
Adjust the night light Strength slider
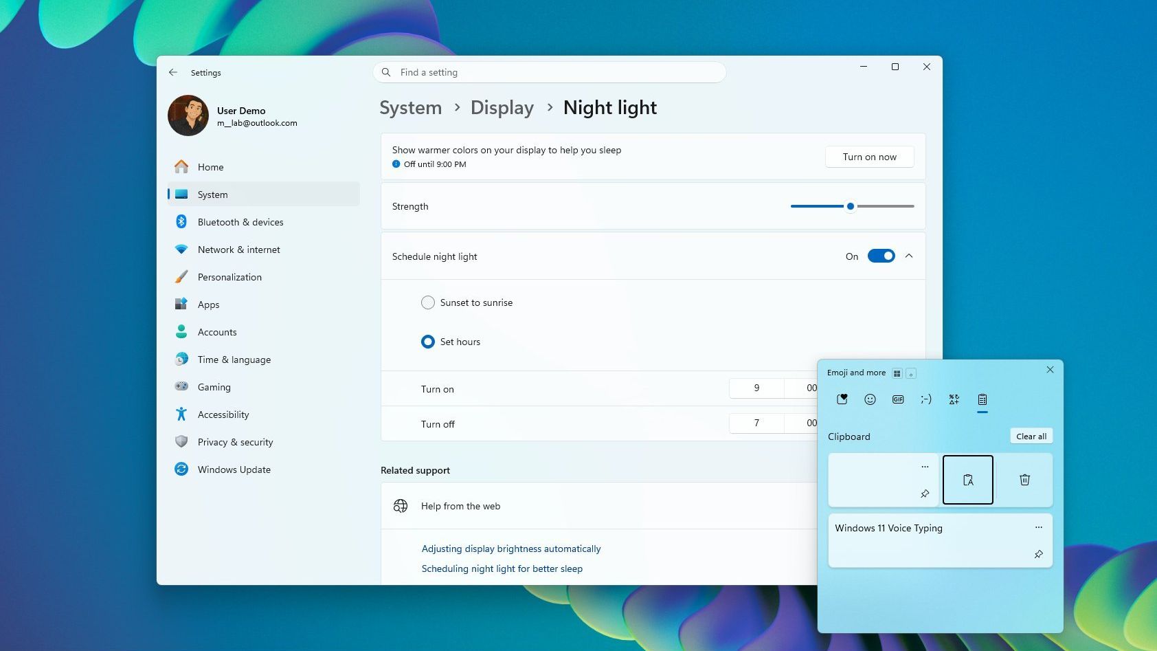[x=851, y=206]
